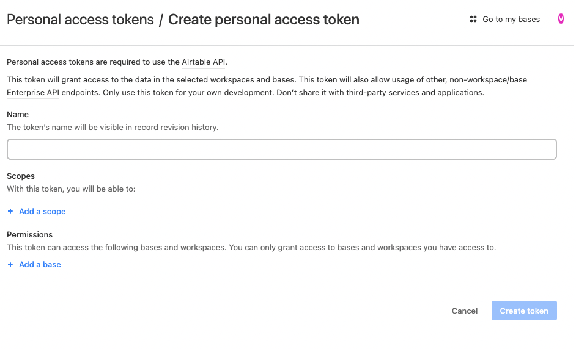Image resolution: width=576 pixels, height=349 pixels.
Task: Click the plus icon for Add a scope
Action: point(10,212)
